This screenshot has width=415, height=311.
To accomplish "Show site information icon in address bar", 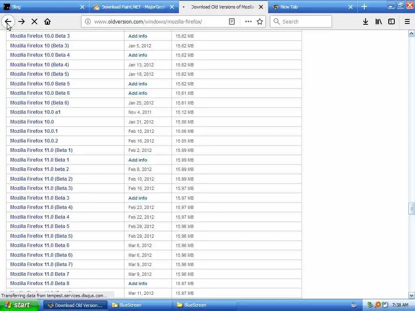I will 88,22.
